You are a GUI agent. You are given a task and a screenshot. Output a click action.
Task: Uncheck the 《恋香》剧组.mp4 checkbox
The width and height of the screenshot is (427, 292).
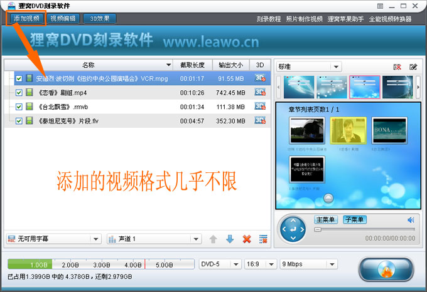[19, 93]
